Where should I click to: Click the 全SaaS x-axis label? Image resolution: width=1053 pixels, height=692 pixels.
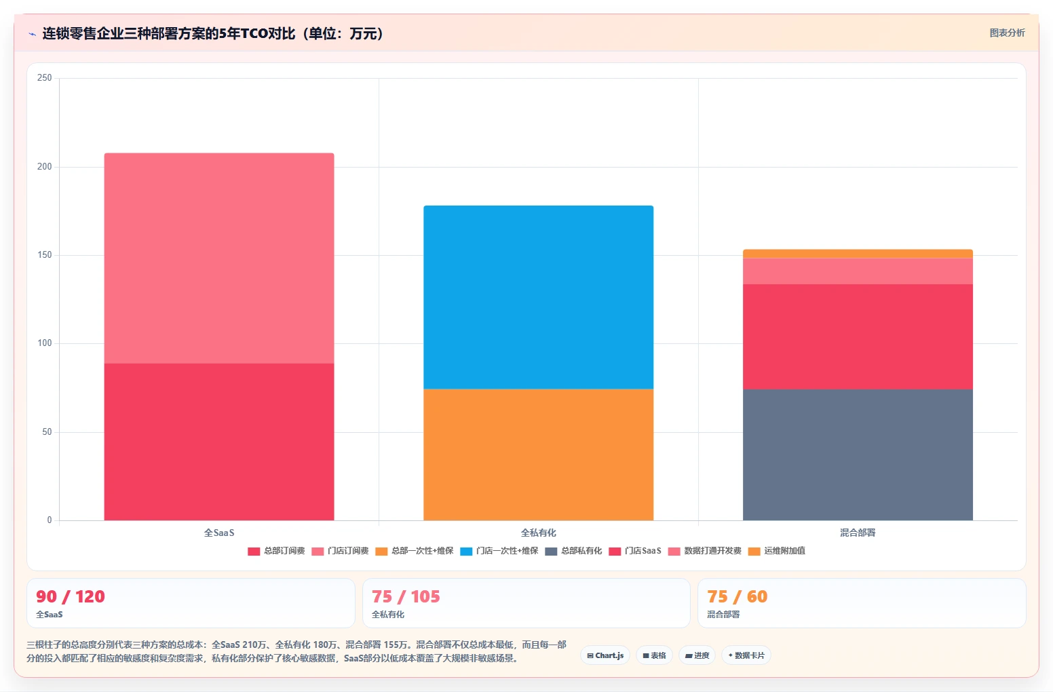[x=219, y=533]
